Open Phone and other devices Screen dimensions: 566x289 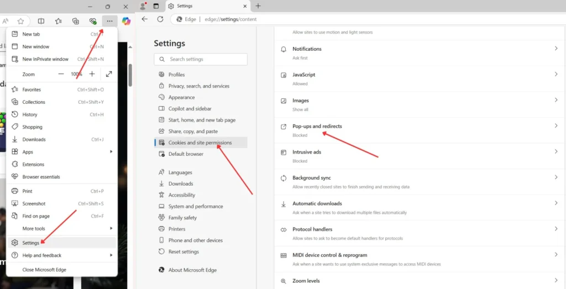click(x=201, y=240)
